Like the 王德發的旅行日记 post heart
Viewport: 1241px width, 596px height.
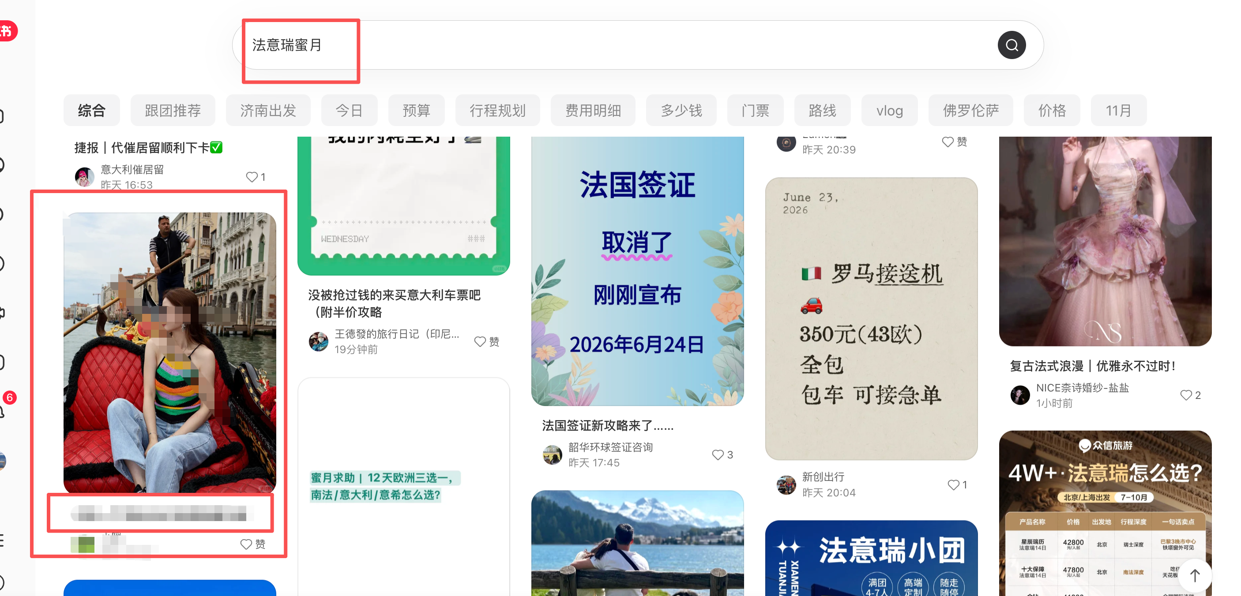(x=480, y=342)
